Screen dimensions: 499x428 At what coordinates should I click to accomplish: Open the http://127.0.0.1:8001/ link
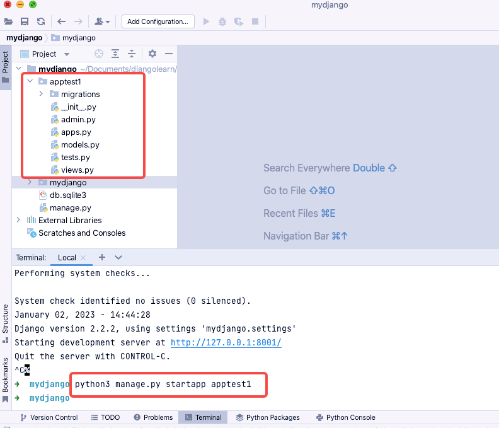click(x=226, y=343)
